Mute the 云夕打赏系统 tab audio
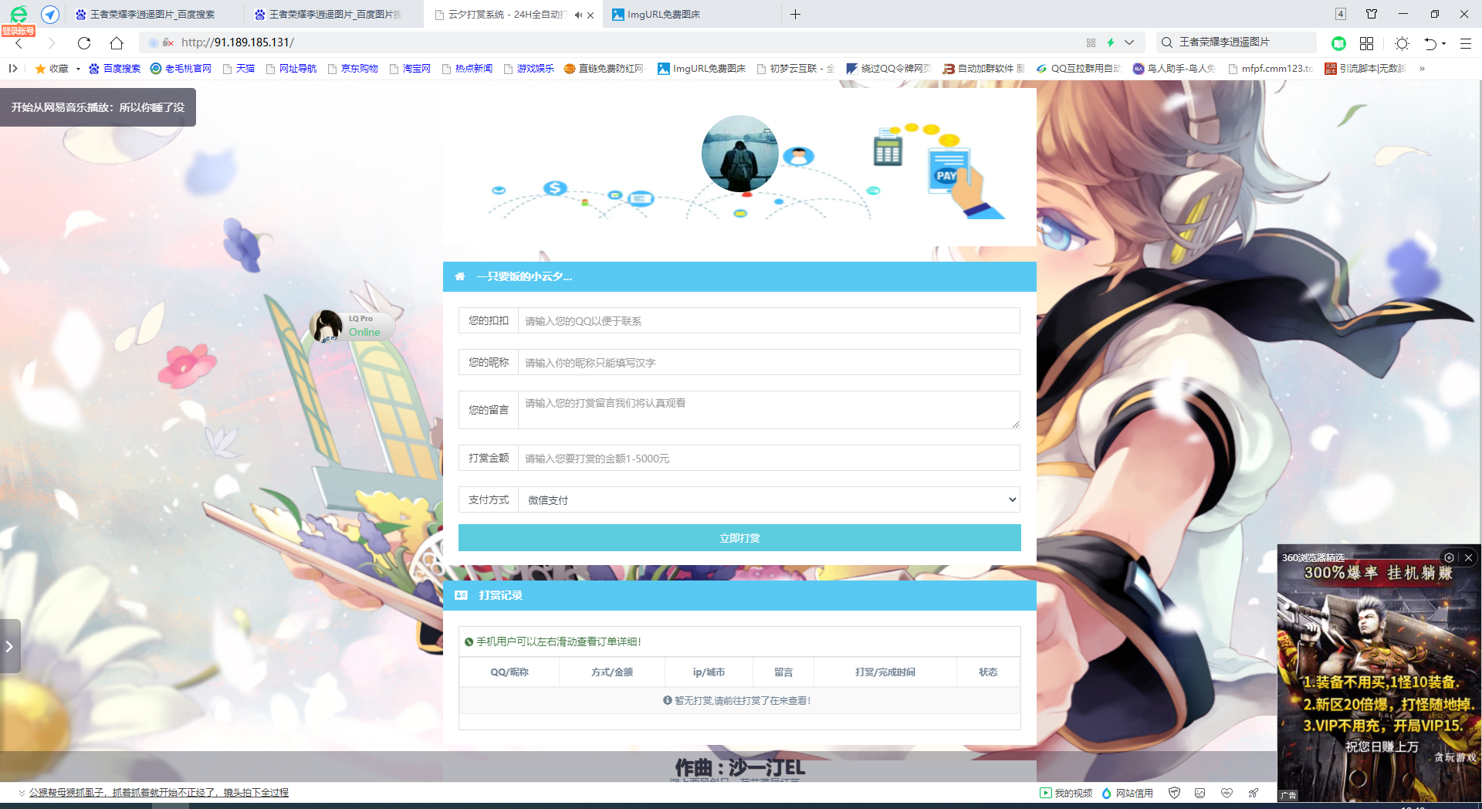The width and height of the screenshot is (1482, 809). 578,15
